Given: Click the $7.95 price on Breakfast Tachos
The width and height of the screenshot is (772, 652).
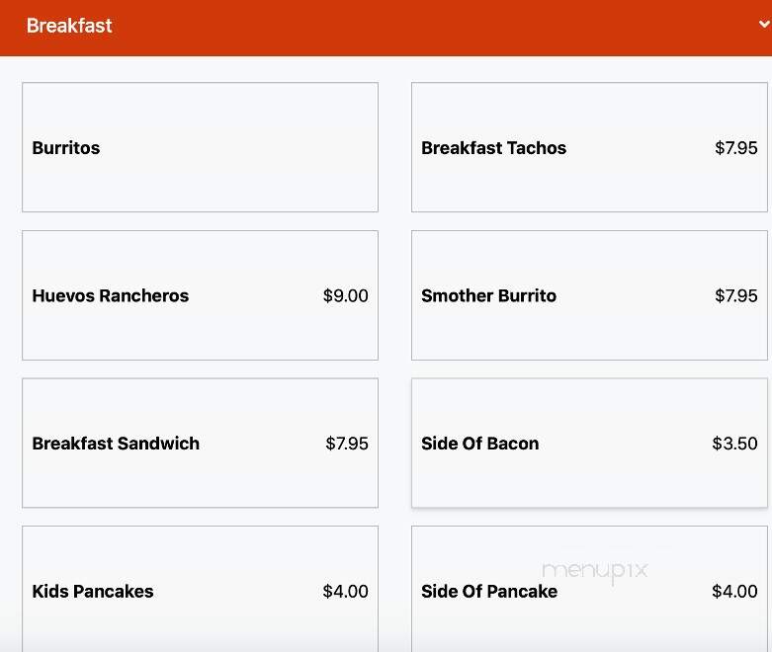Looking at the screenshot, I should (736, 147).
